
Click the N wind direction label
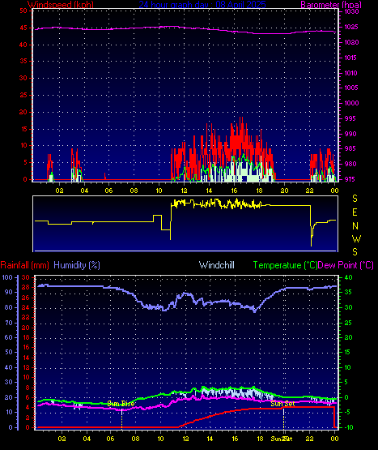click(355, 226)
